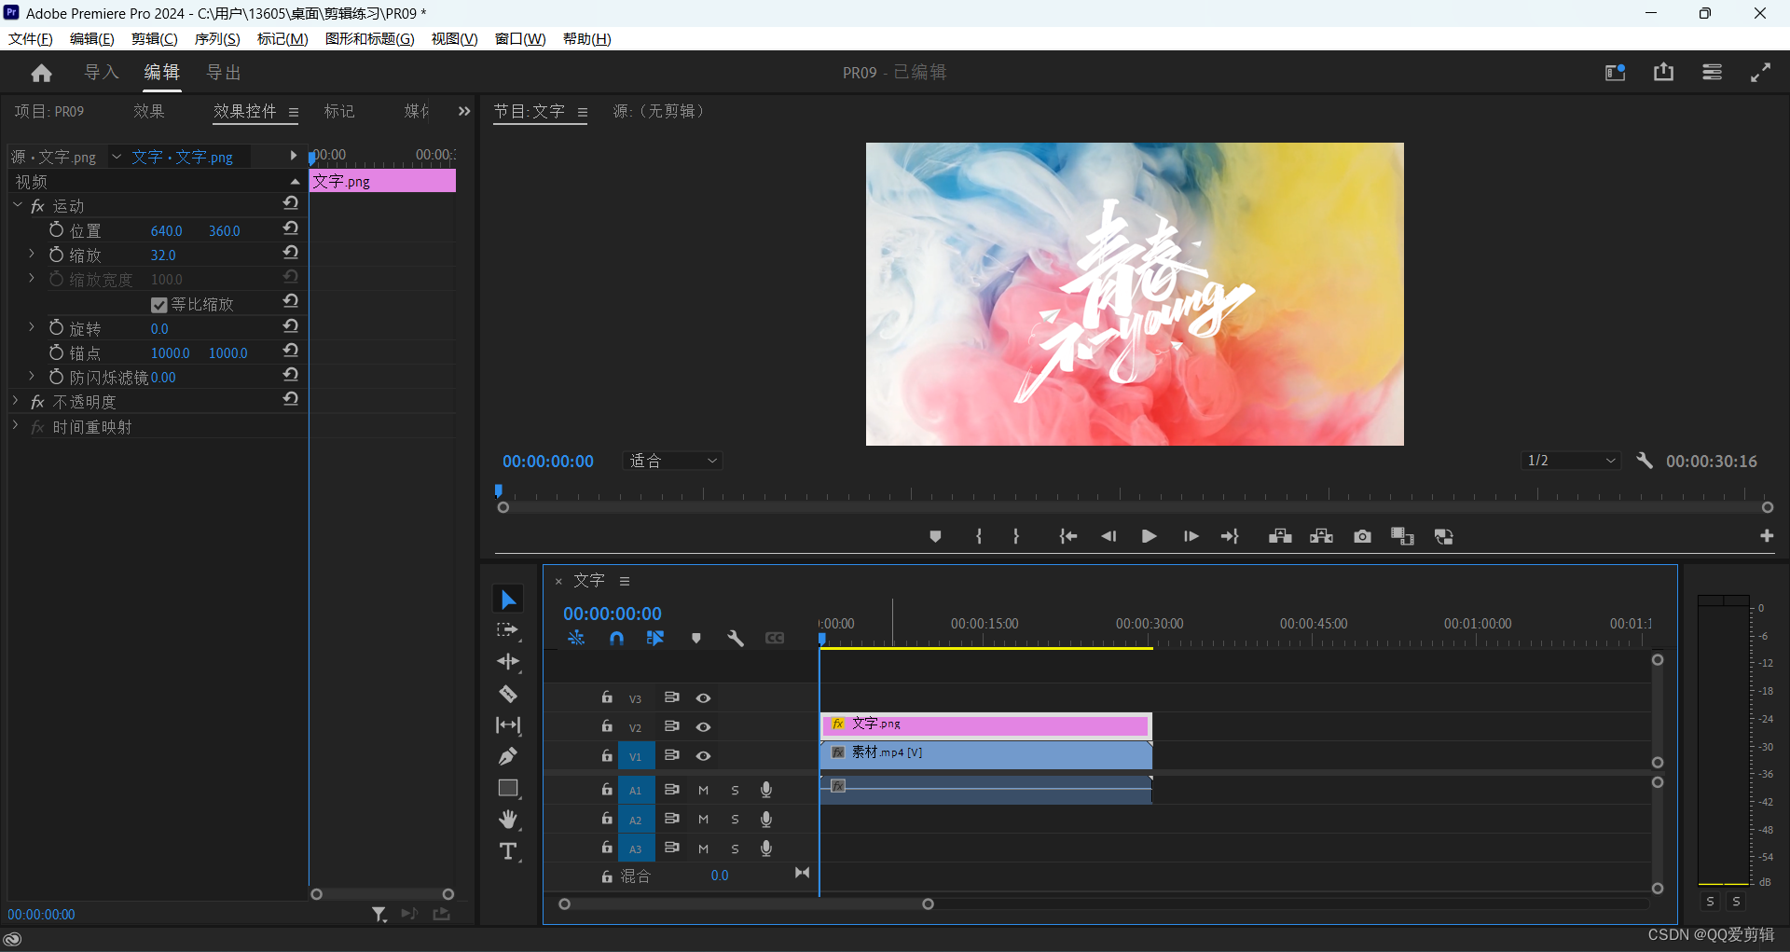The height and width of the screenshot is (952, 1790).
Task: Toggle insert sequences as nests
Action: click(576, 639)
